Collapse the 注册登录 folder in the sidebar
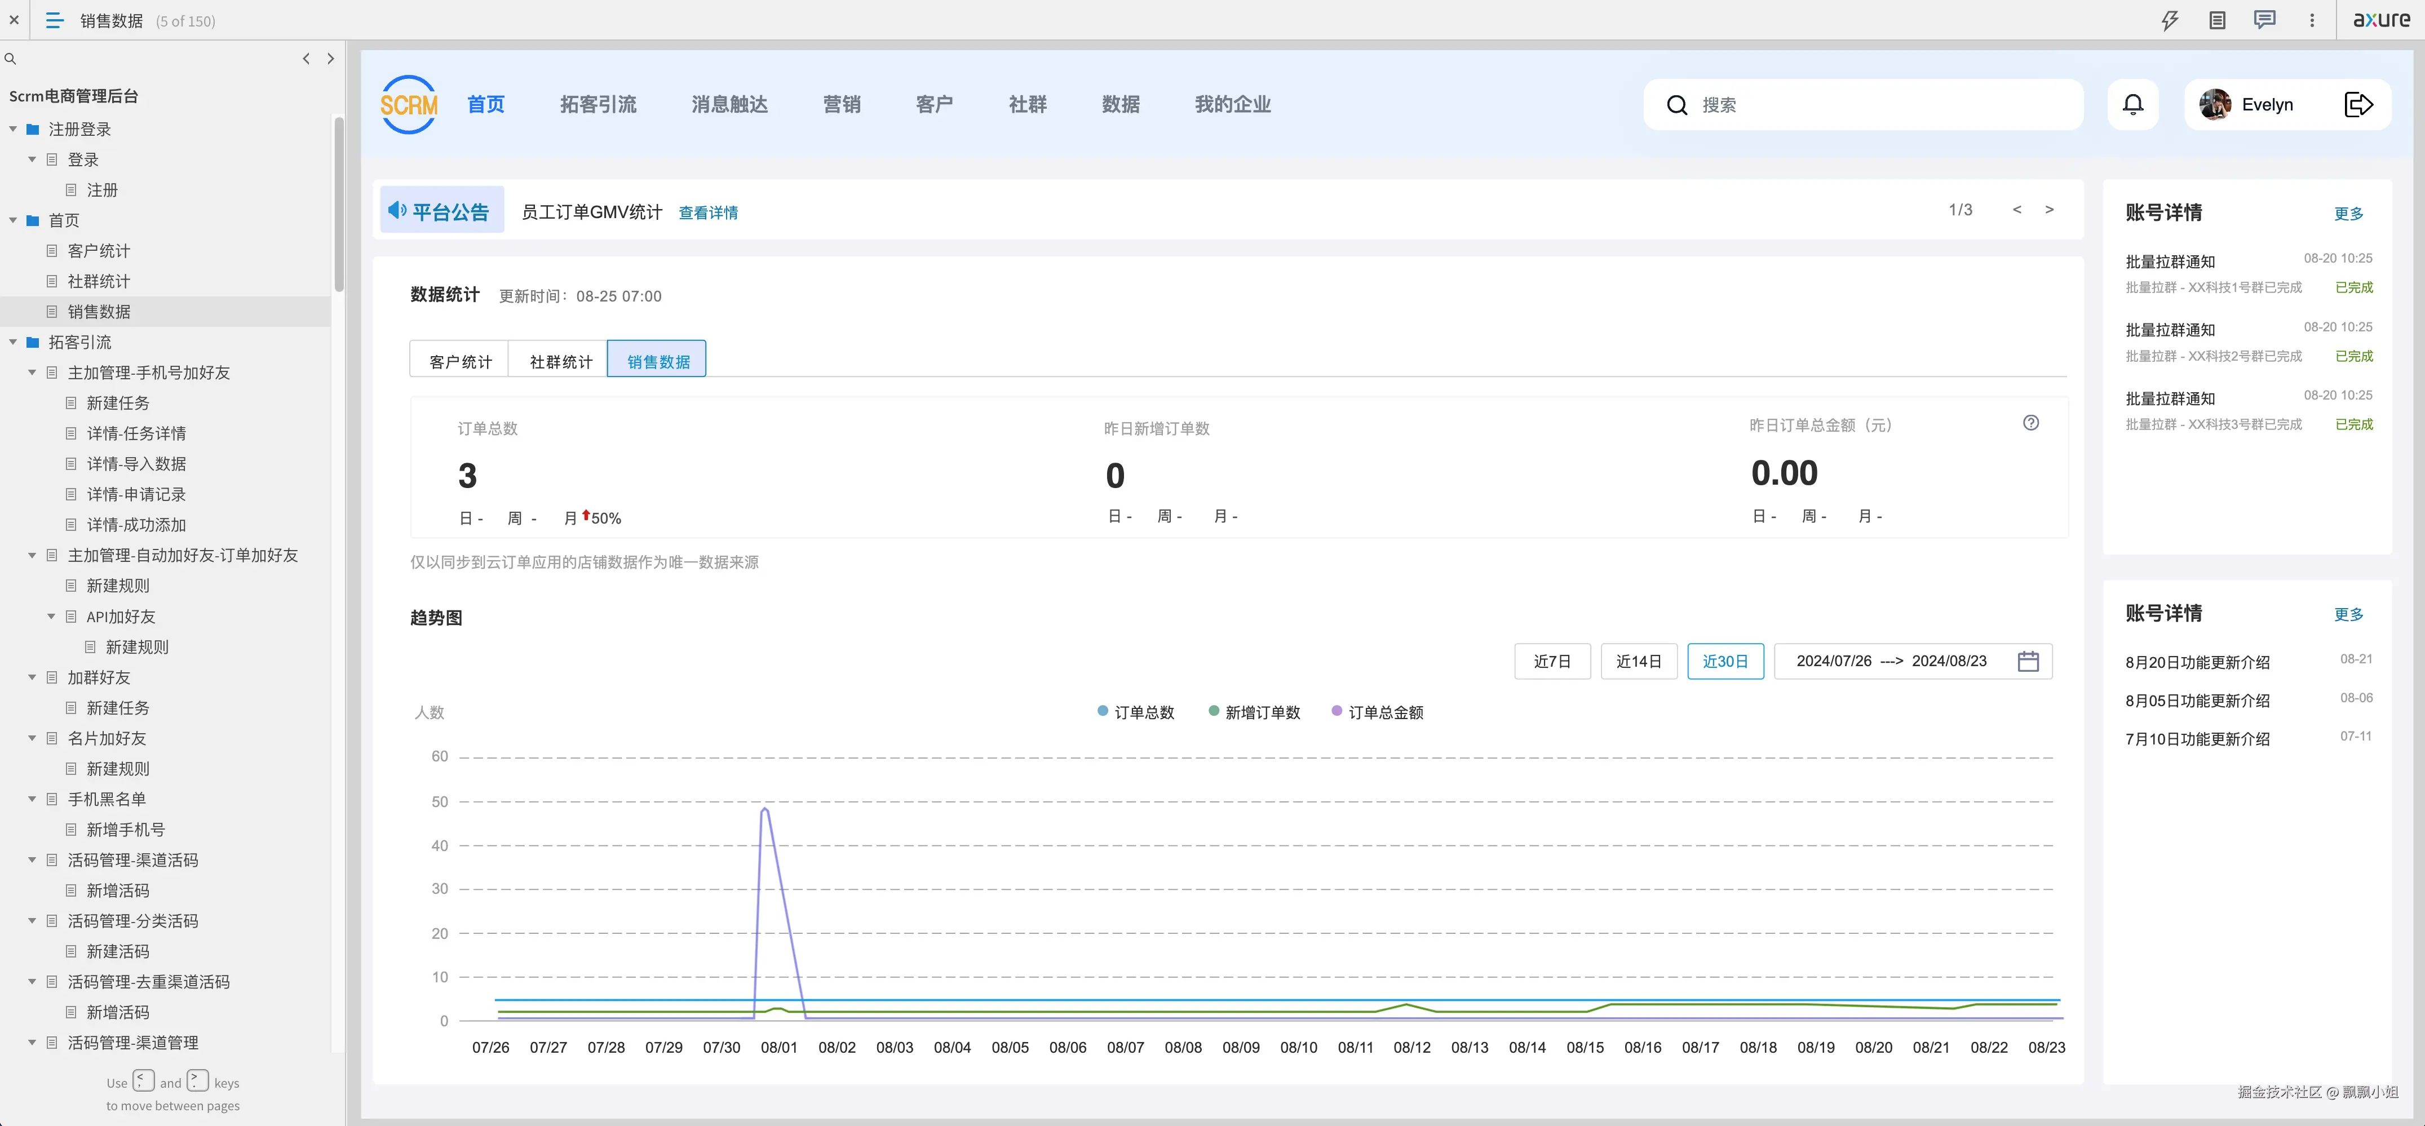This screenshot has height=1126, width=2425. point(12,129)
